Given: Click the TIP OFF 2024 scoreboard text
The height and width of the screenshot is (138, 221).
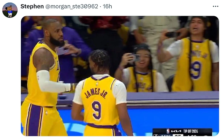Looking at the screenshot, I should coord(191,131).
